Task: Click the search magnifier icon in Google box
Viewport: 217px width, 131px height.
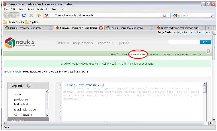Action: tap(212, 15)
